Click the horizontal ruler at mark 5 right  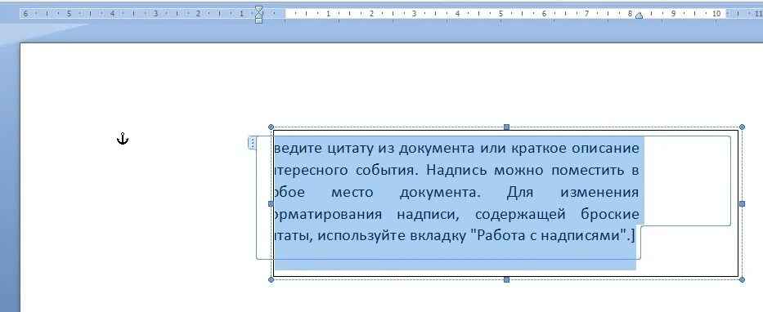pyautogui.click(x=500, y=14)
